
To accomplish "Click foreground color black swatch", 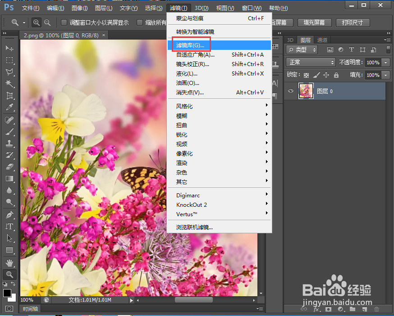I will tap(7, 293).
